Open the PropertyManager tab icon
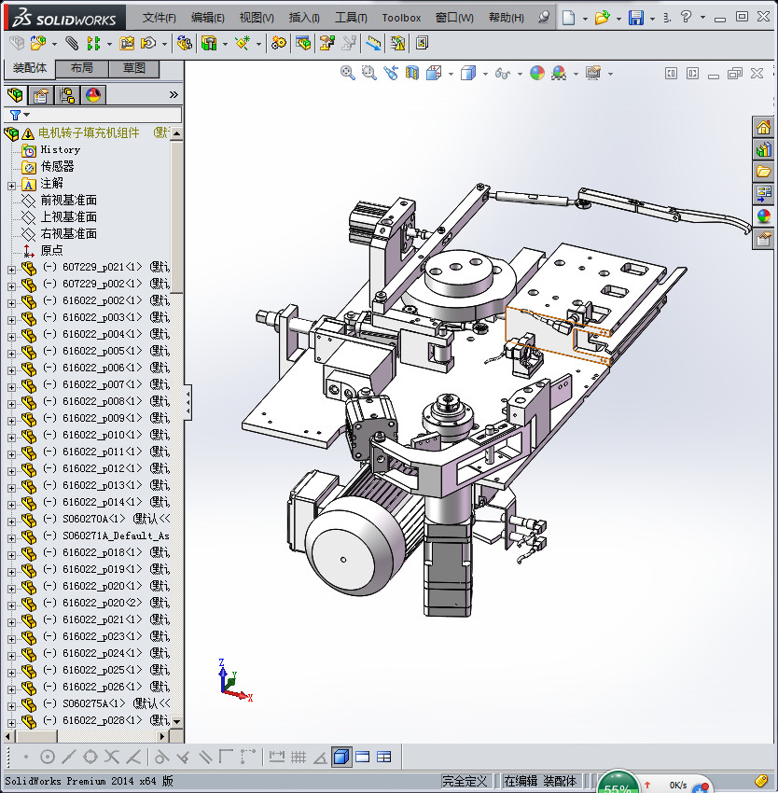 pos(41,95)
